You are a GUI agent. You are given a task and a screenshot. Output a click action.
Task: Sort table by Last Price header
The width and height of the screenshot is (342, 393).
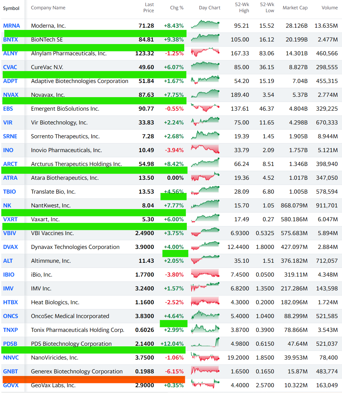point(149,8)
